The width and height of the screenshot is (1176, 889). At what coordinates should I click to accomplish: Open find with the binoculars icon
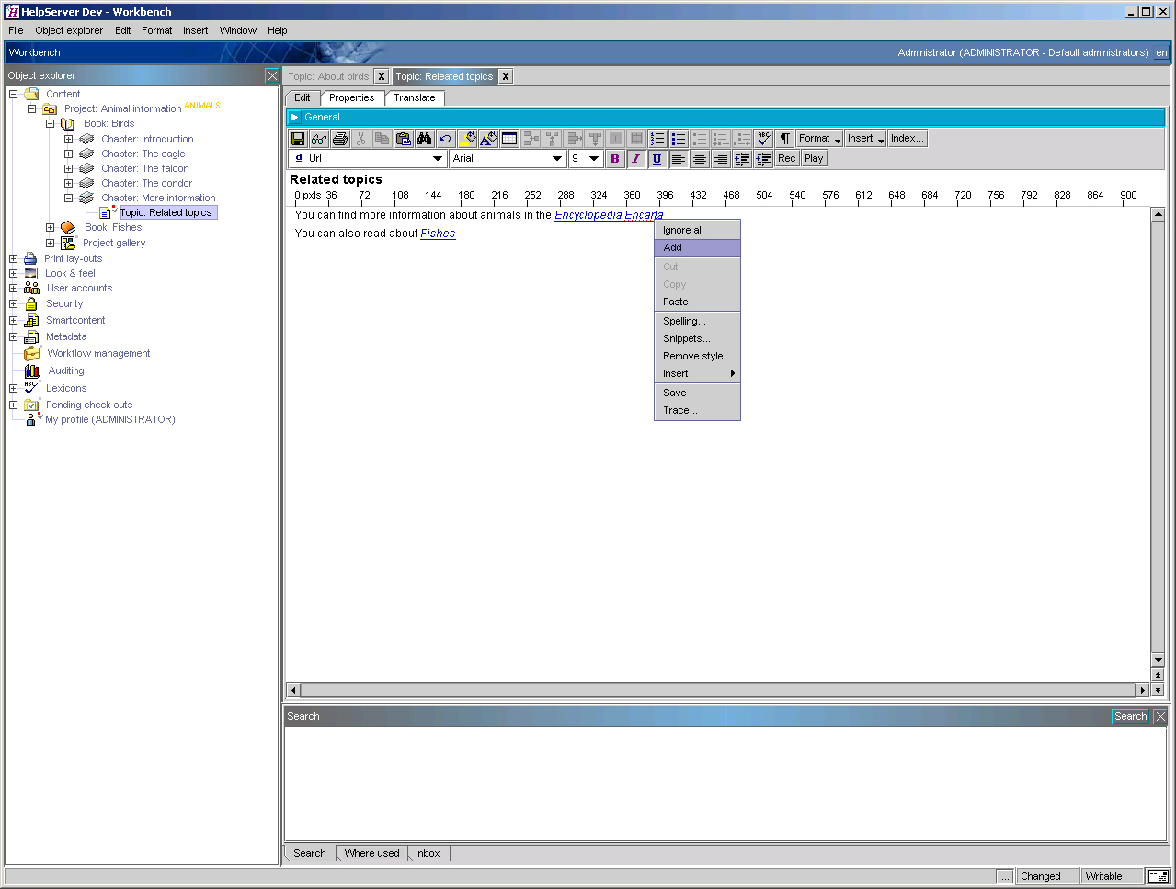[x=424, y=139]
